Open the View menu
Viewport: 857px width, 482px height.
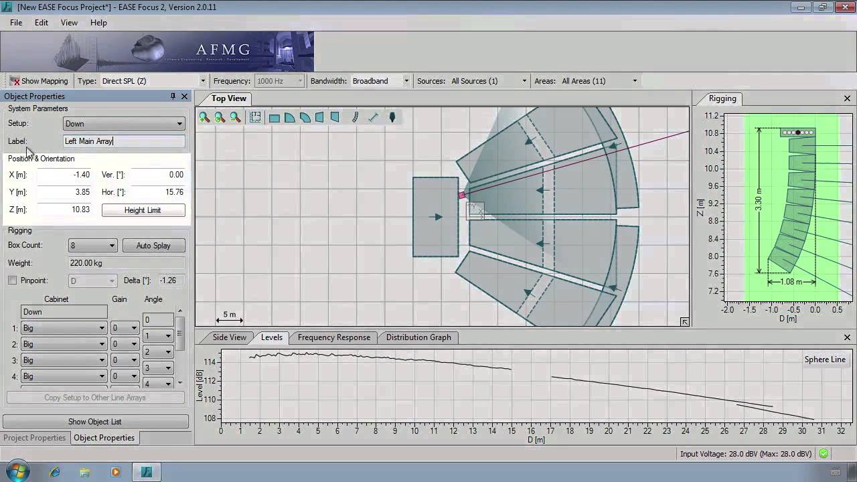coord(69,23)
